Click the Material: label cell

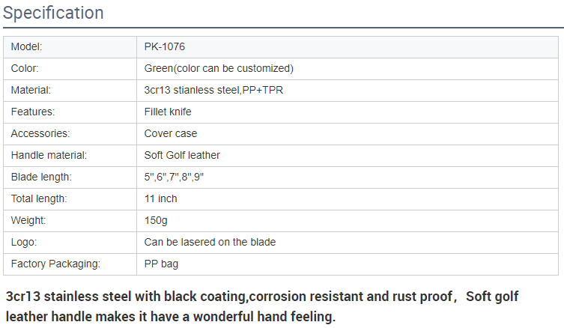pyautogui.click(x=70, y=91)
